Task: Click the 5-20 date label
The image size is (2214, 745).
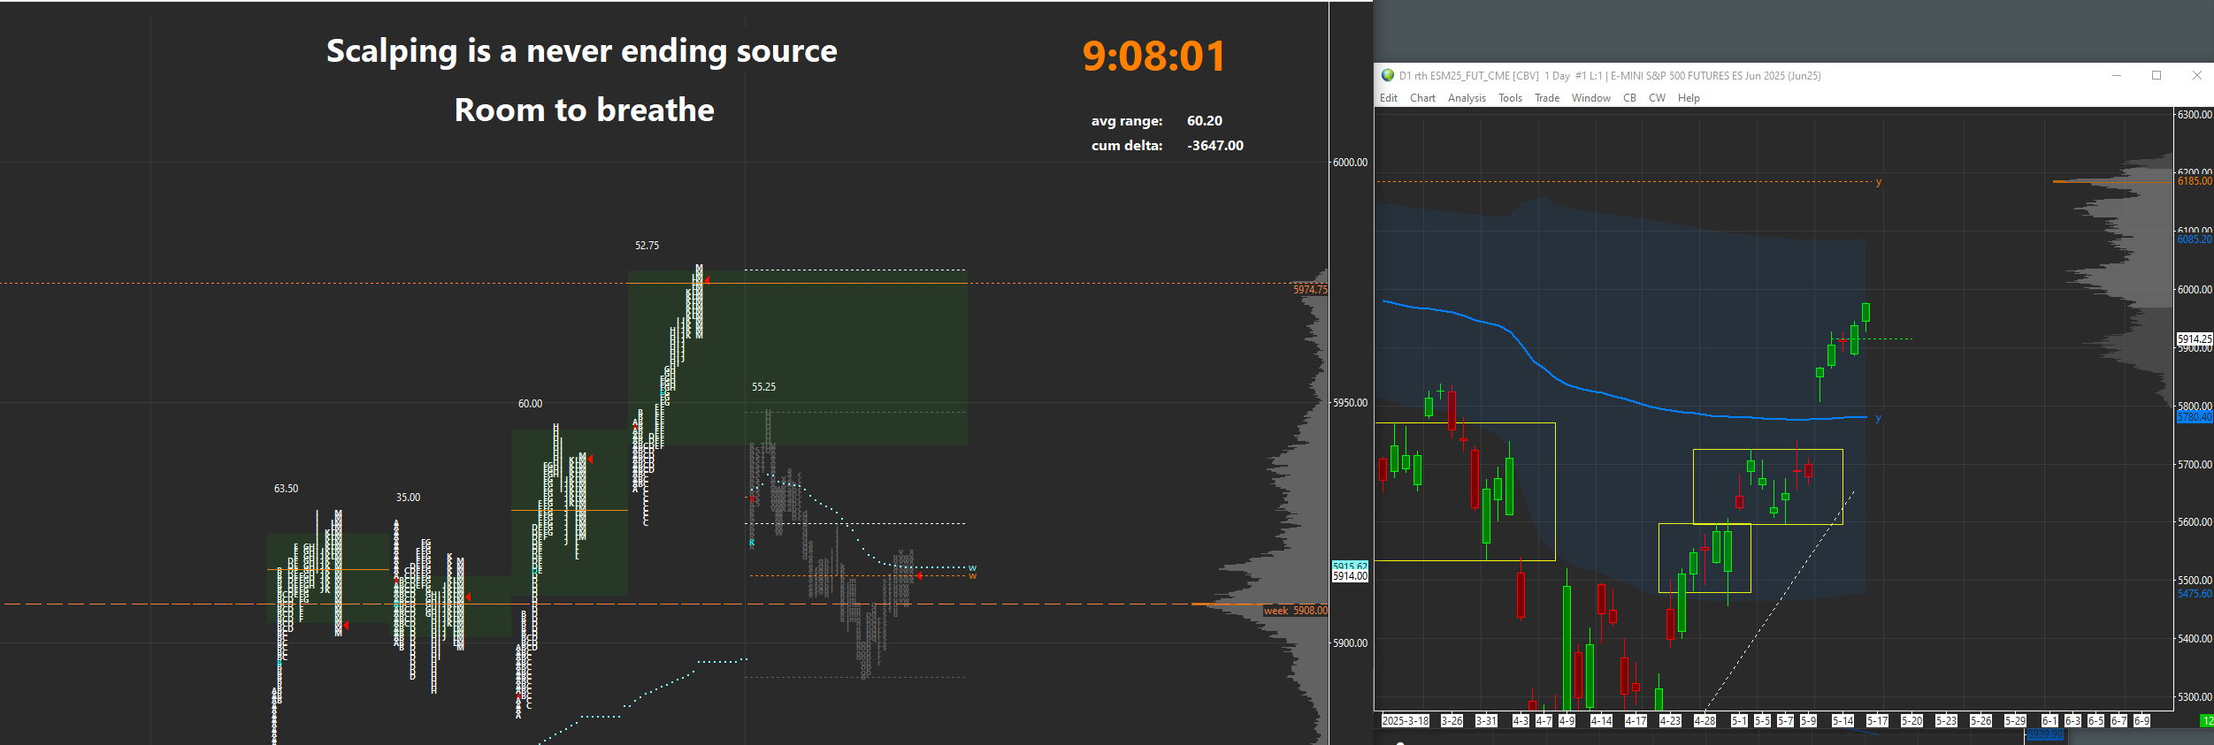Action: coord(1911,721)
